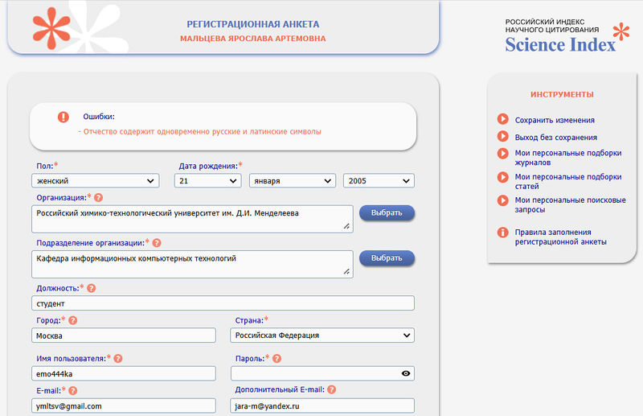Click help icon beside Подразделение организации label
Image resolution: width=643 pixels, height=416 pixels.
click(157, 242)
